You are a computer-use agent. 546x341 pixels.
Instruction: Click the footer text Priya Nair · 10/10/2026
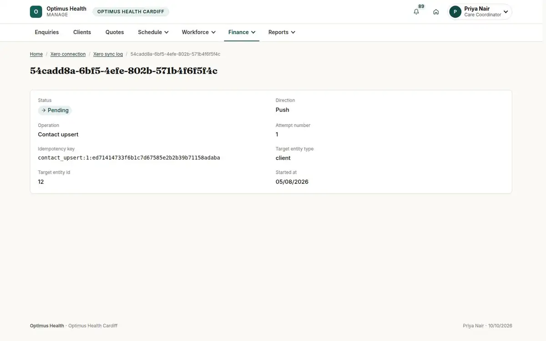488,326
